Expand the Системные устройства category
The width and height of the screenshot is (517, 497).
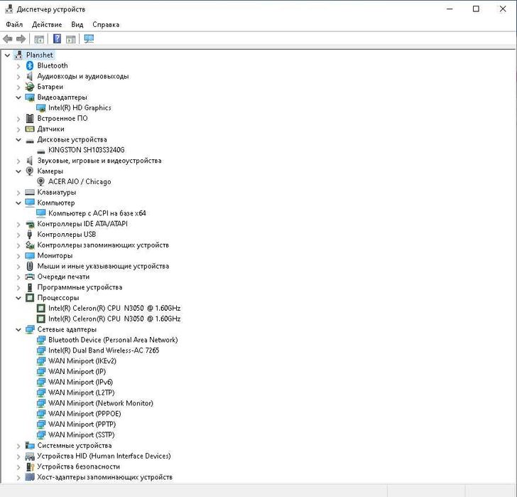coord(18,446)
